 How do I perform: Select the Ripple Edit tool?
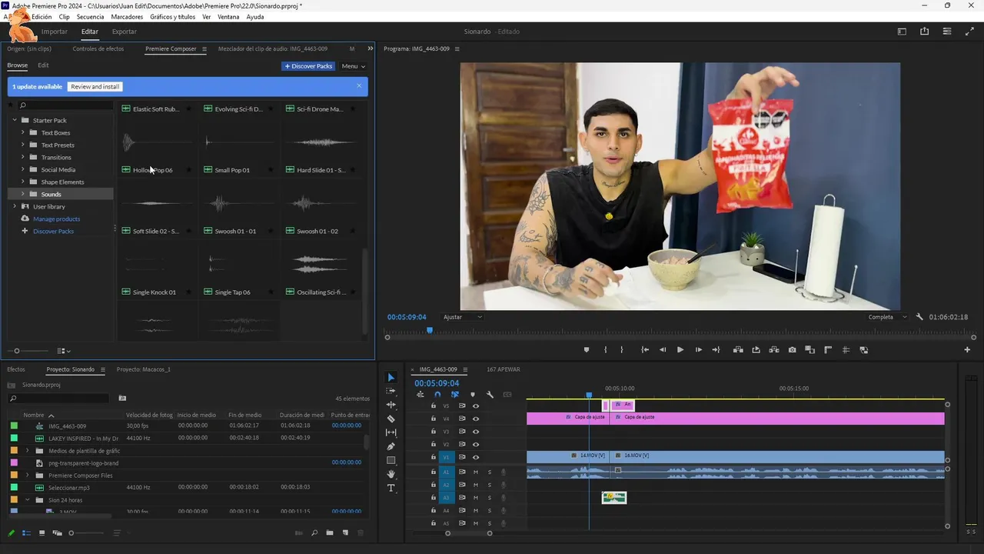pyautogui.click(x=391, y=405)
